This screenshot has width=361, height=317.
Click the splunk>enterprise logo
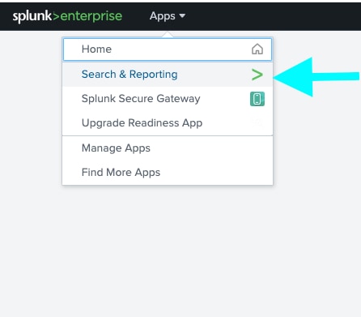[x=67, y=16]
